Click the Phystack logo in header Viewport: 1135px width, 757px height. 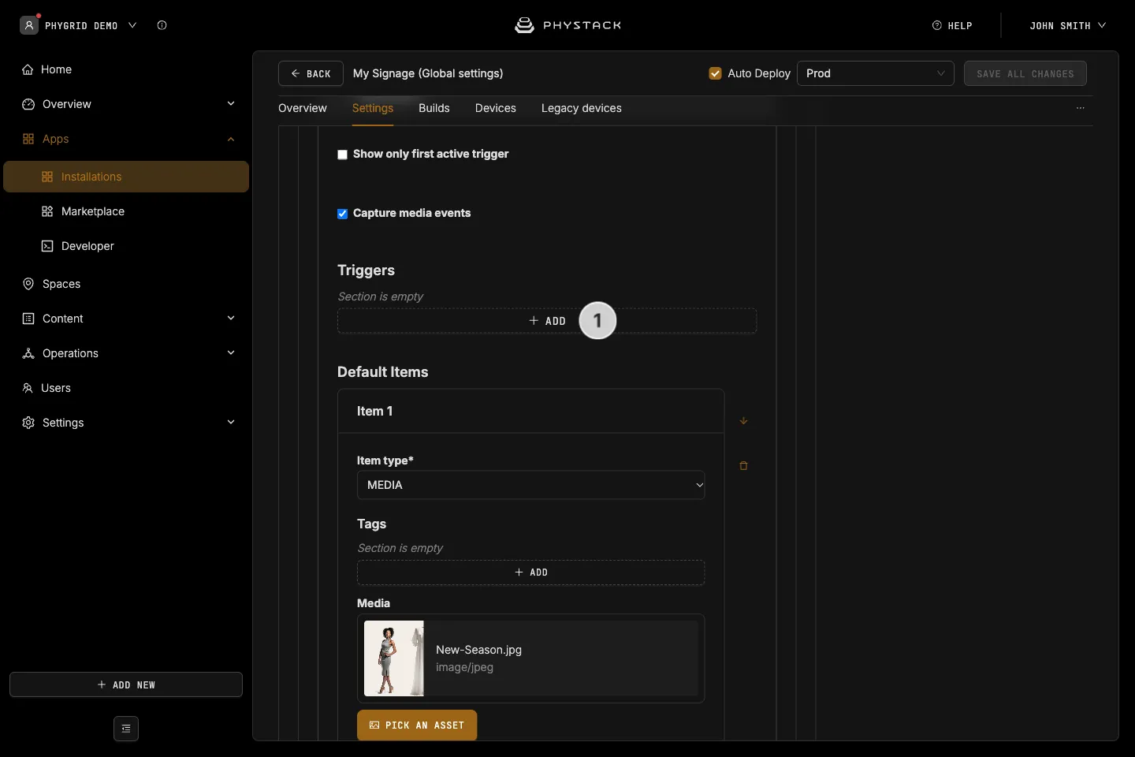[567, 25]
